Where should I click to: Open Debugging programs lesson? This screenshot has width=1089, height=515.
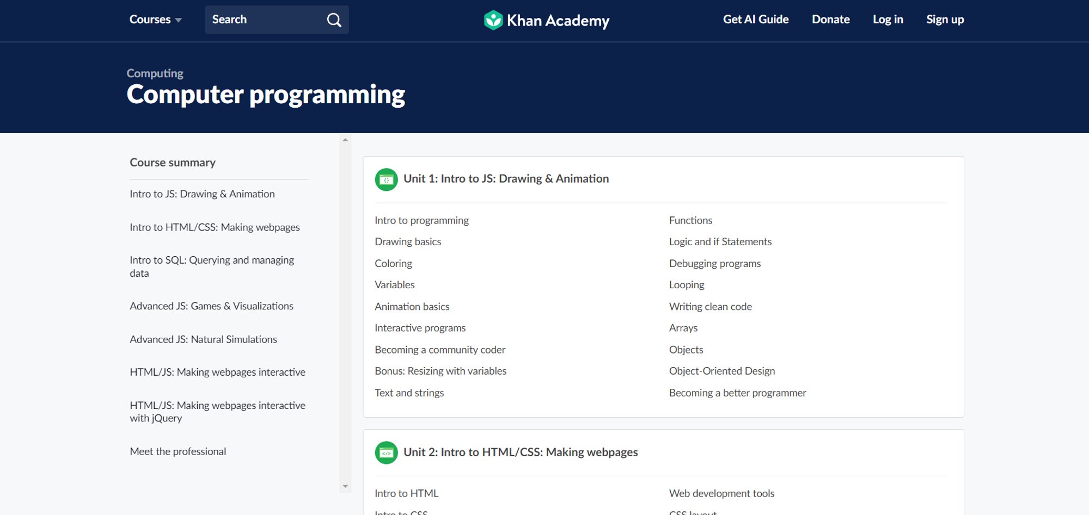click(715, 263)
